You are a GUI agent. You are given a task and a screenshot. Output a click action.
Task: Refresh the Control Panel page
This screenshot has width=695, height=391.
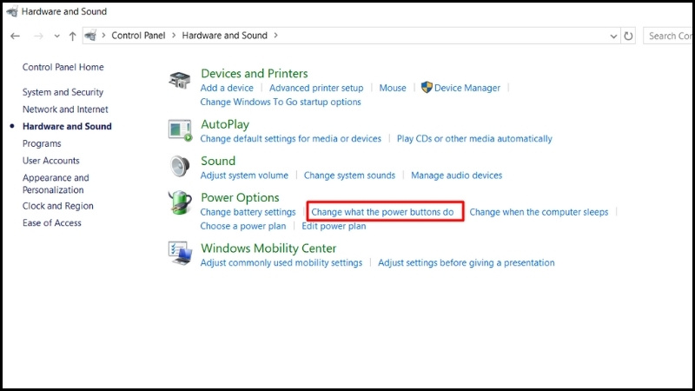[x=628, y=36]
